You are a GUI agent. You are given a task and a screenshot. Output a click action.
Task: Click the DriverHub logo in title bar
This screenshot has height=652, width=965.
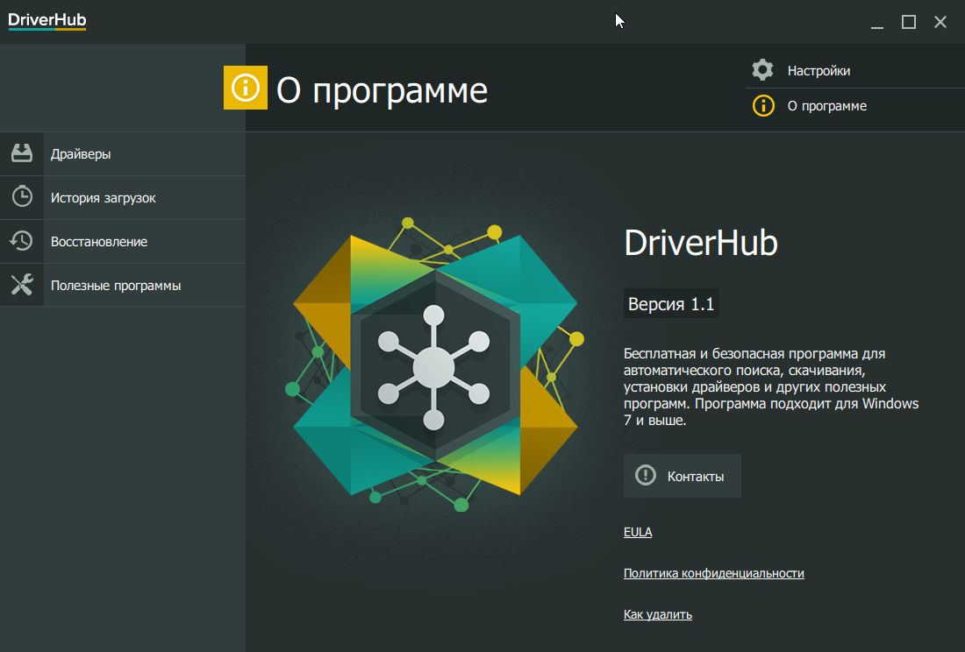coord(47,21)
